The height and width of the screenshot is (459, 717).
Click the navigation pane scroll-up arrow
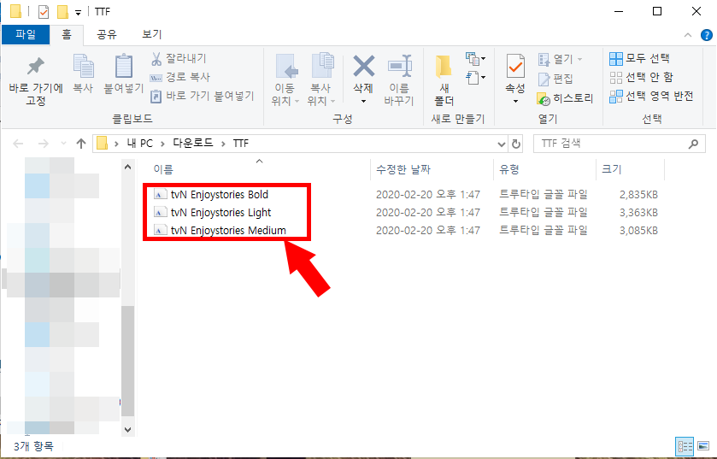click(128, 167)
